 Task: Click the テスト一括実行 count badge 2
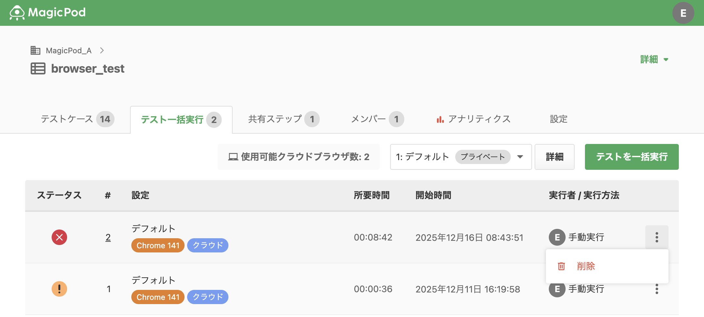(214, 120)
